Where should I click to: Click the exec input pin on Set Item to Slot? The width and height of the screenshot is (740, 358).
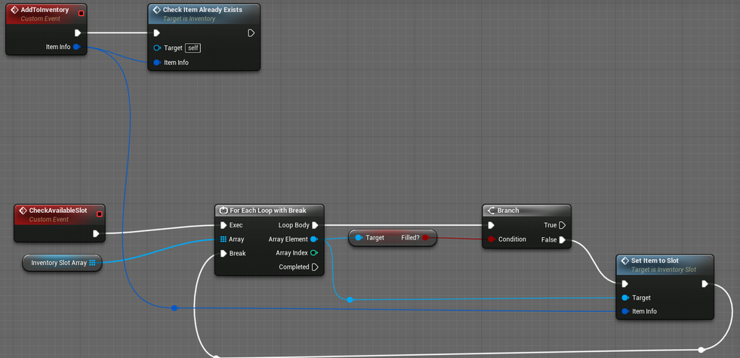click(625, 283)
